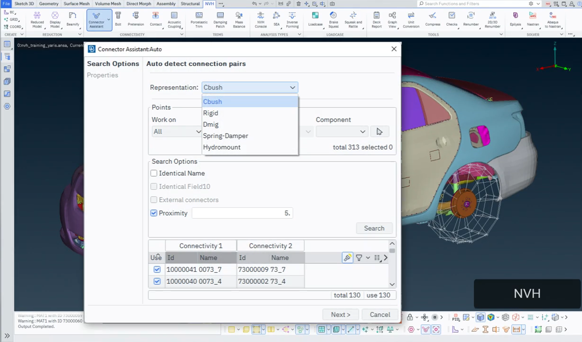Click the Renumber tool icon

(471, 19)
